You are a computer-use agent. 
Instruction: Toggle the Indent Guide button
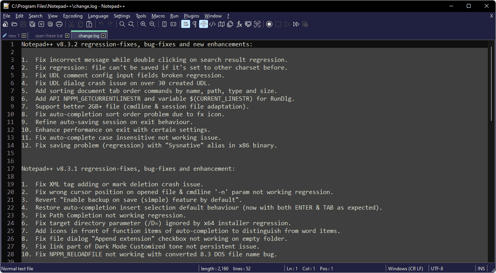click(203, 24)
